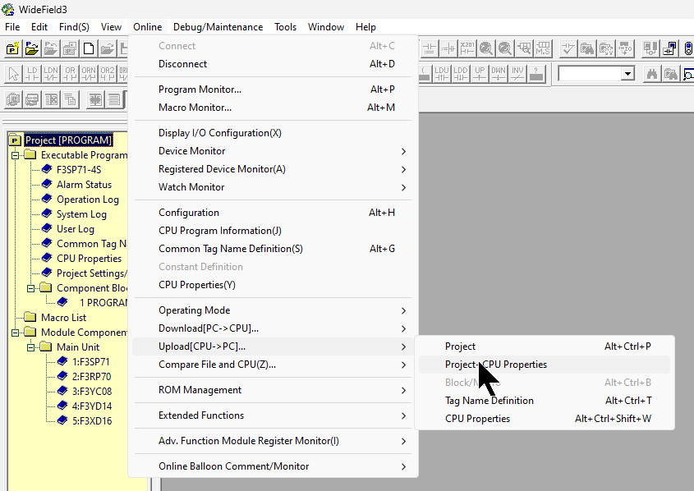Select the LDD falling-edge contact icon

tap(460, 74)
